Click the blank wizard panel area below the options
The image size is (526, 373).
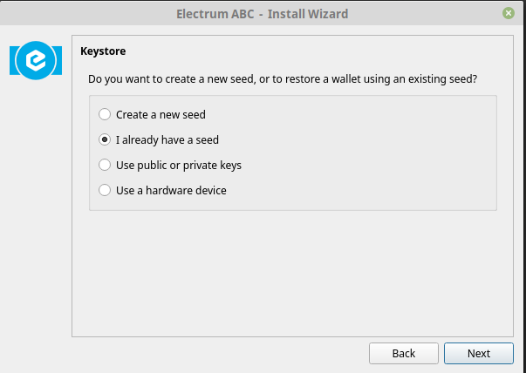(x=292, y=273)
